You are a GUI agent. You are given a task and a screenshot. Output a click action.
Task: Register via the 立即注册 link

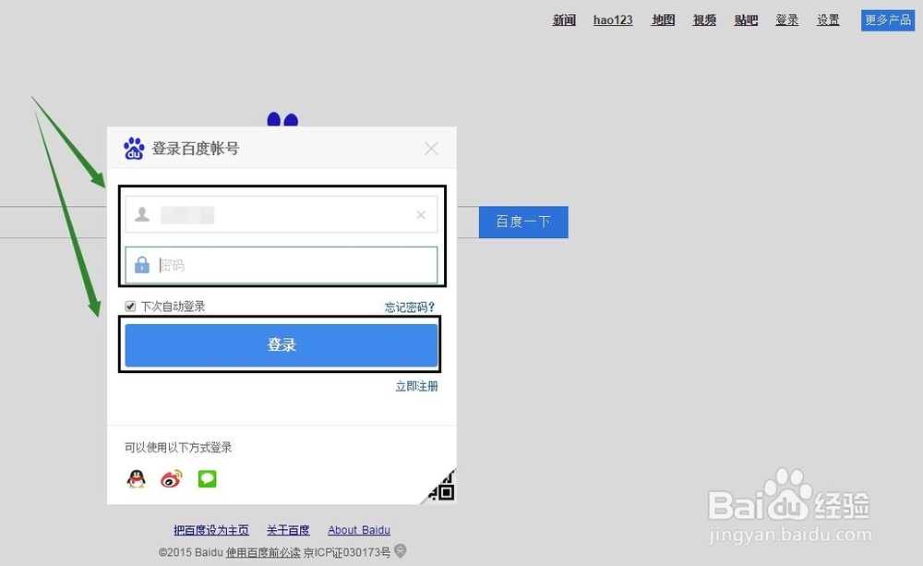(417, 386)
